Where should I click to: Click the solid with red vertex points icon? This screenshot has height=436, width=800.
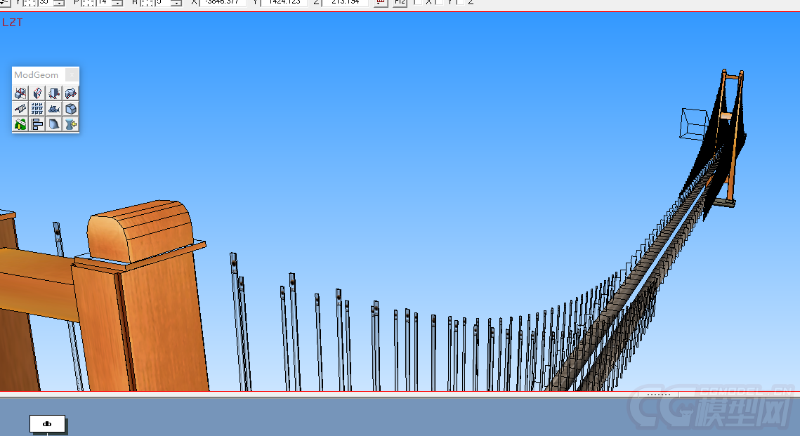[x=54, y=93]
